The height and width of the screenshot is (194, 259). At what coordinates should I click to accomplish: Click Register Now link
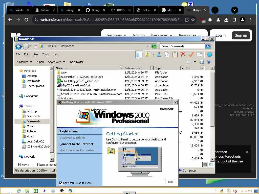pos(69,131)
